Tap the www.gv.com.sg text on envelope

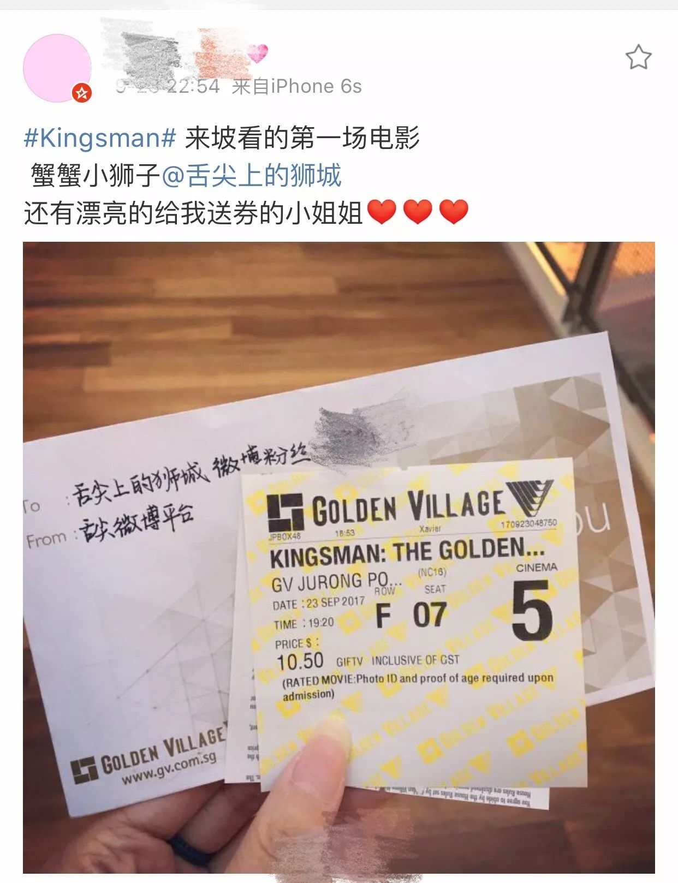coord(168,767)
